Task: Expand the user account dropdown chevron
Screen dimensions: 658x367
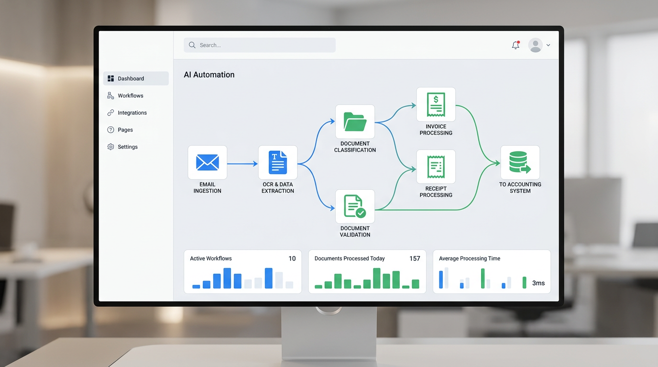Action: point(548,45)
